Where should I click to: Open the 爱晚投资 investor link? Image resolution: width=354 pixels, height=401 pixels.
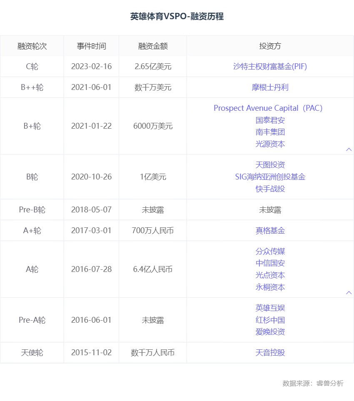coord(270,332)
